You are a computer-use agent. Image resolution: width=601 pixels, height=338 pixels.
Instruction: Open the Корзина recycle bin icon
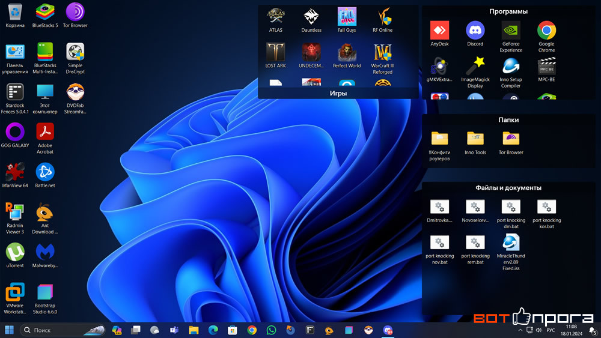pos(15,16)
